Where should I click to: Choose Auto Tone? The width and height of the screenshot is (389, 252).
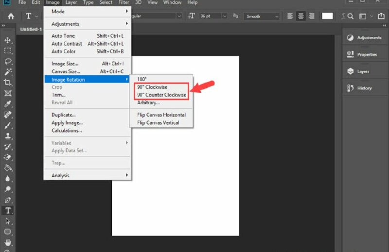88,36
